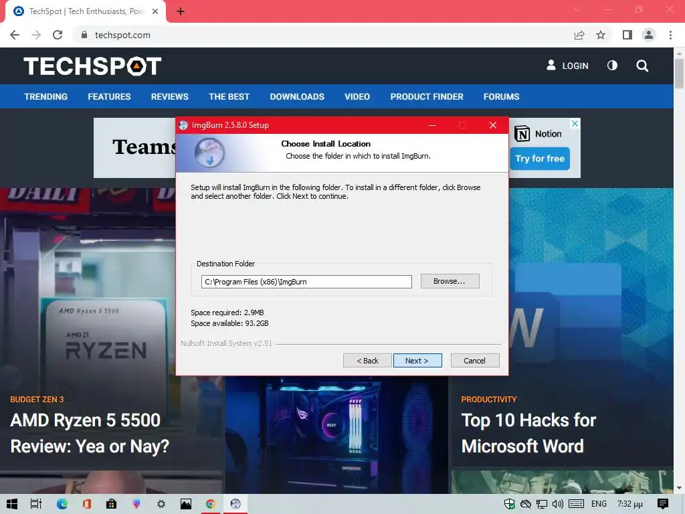
Task: Click Notion Try for free button
Action: coord(540,159)
